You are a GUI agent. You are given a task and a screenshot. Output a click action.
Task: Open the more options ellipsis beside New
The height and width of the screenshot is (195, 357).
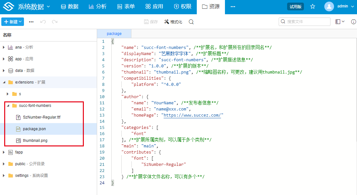pos(31,22)
